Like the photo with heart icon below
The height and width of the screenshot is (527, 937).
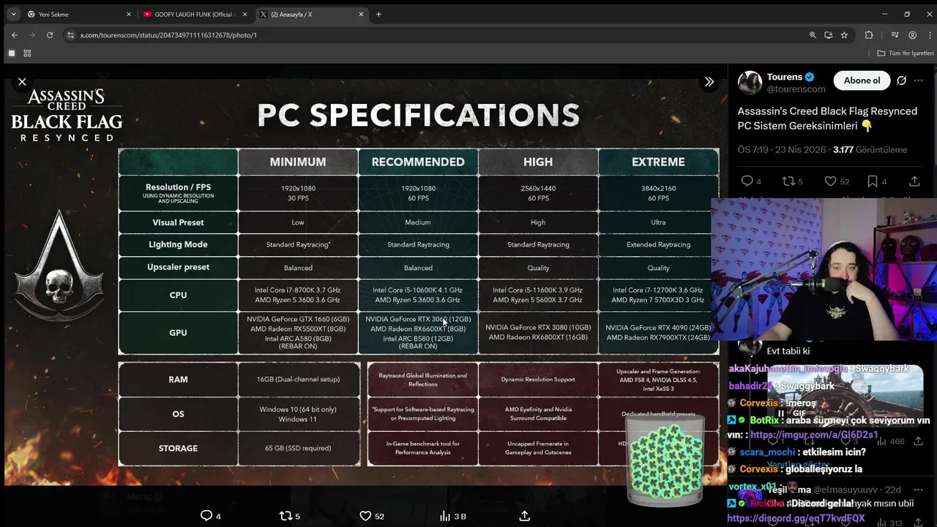tap(365, 516)
